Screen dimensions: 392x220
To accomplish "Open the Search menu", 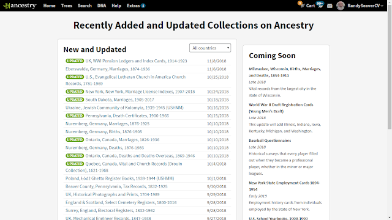I will pos(85,5).
